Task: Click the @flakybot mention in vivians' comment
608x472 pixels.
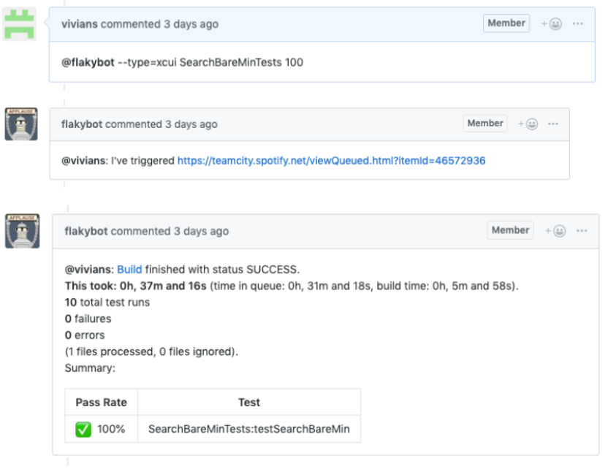Action: coord(88,62)
